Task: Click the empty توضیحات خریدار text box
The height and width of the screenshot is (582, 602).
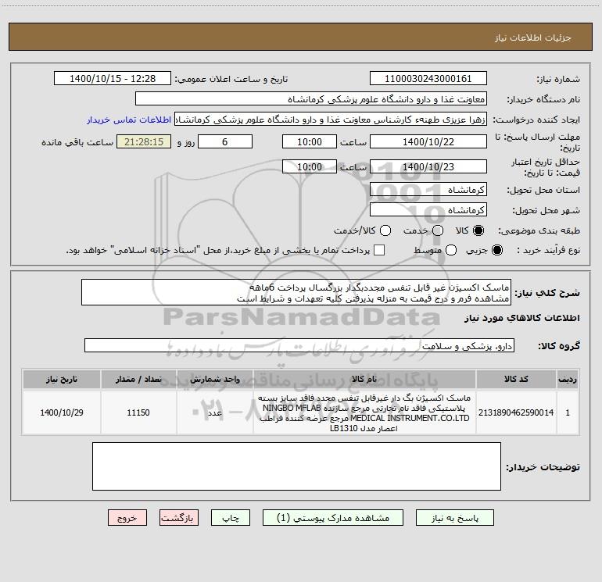Action: click(x=296, y=466)
